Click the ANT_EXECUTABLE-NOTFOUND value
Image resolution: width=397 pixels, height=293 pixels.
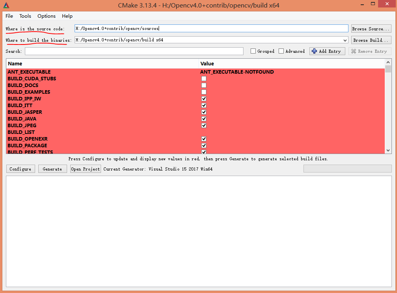tap(237, 72)
